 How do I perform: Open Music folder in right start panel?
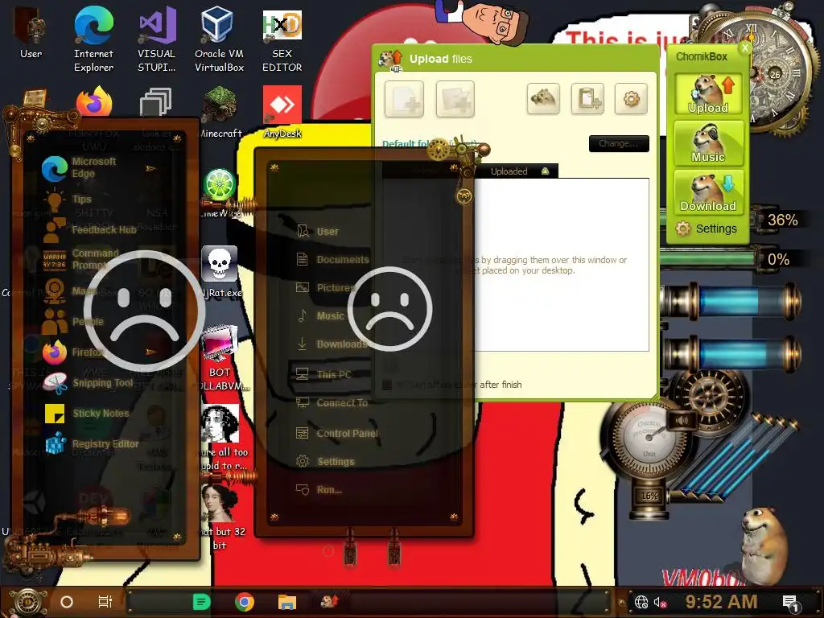320,315
